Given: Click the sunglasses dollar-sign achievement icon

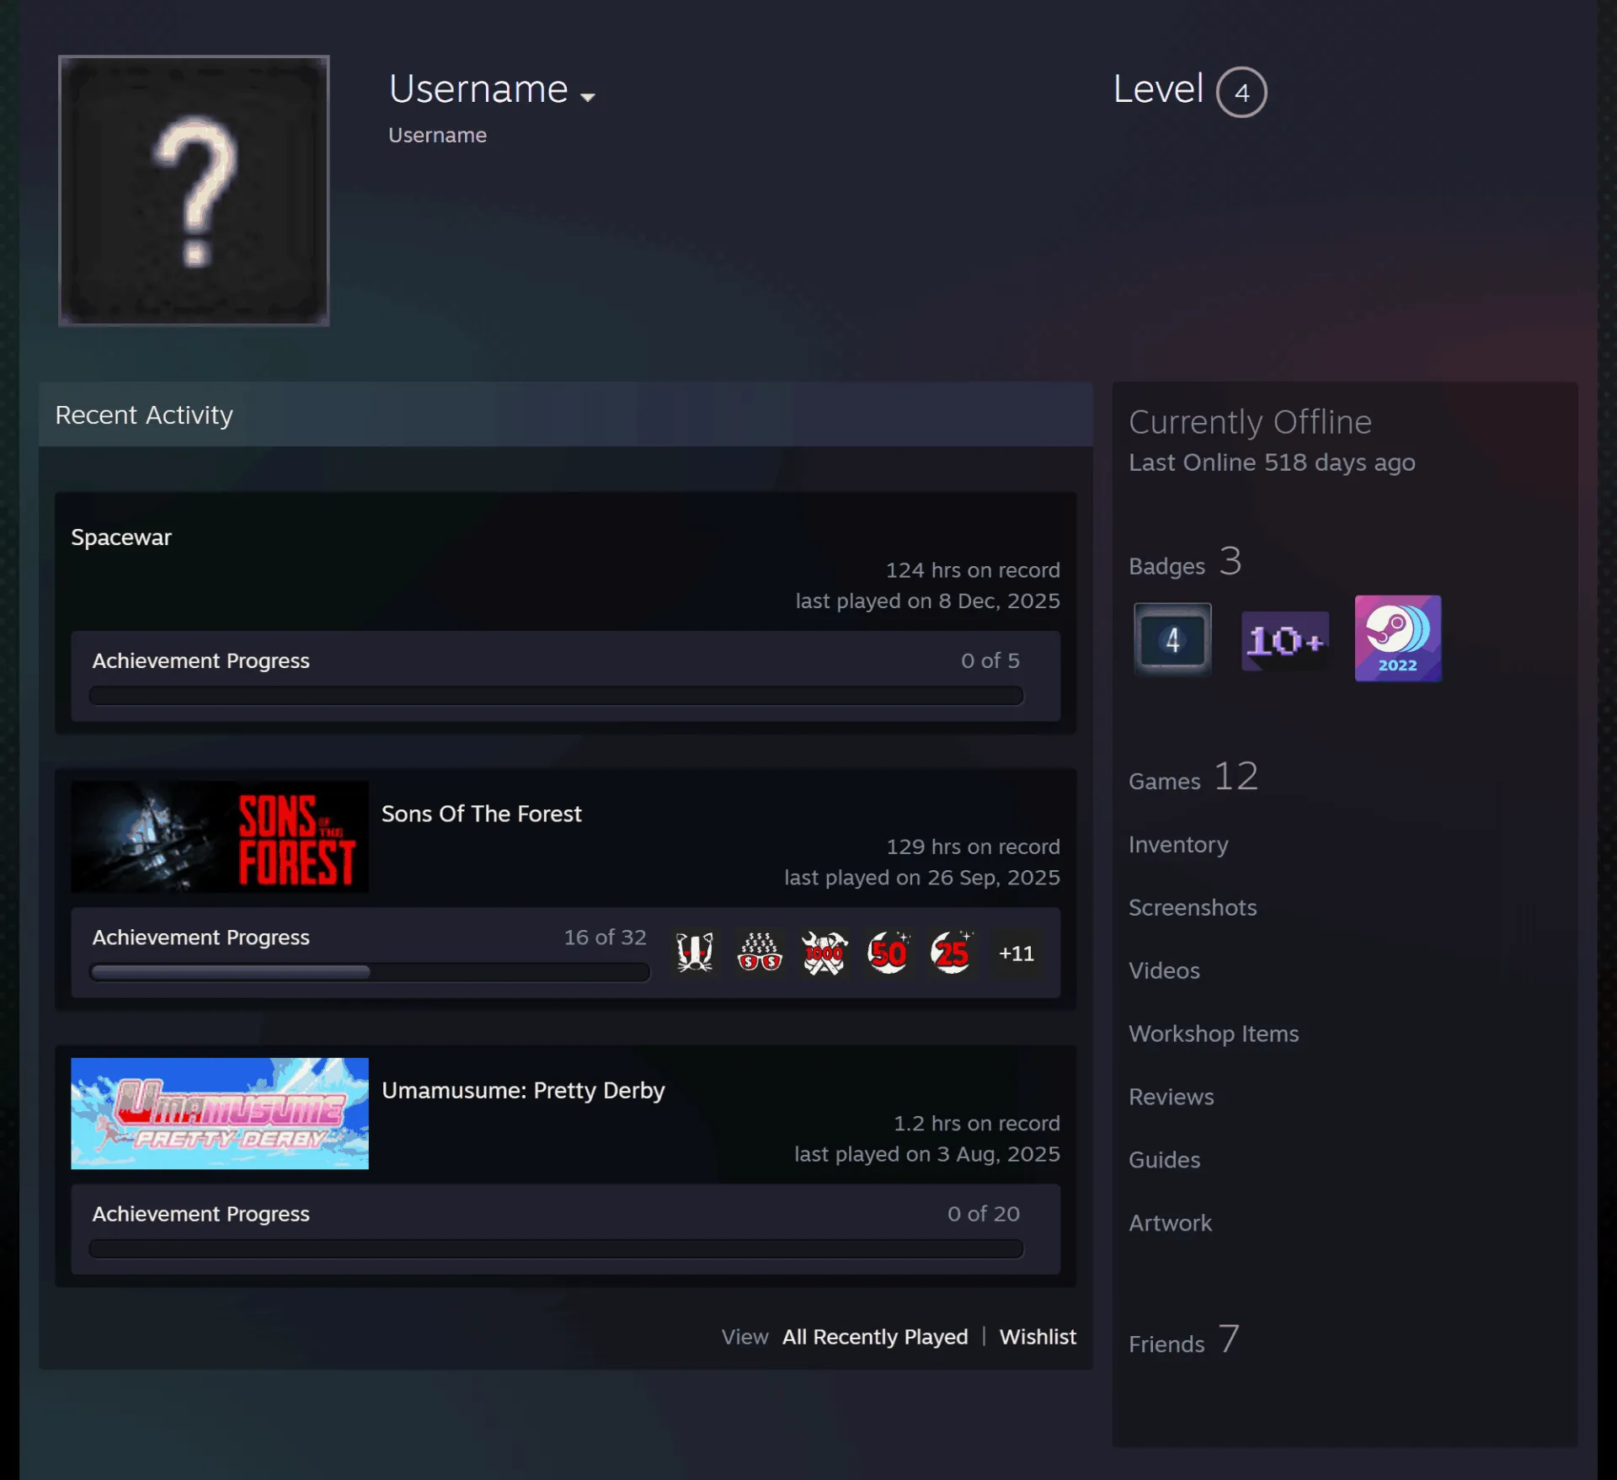Looking at the screenshot, I should pyautogui.click(x=760, y=954).
